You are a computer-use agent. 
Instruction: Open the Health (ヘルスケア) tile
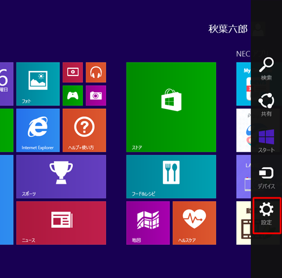pyautogui.click(x=194, y=223)
